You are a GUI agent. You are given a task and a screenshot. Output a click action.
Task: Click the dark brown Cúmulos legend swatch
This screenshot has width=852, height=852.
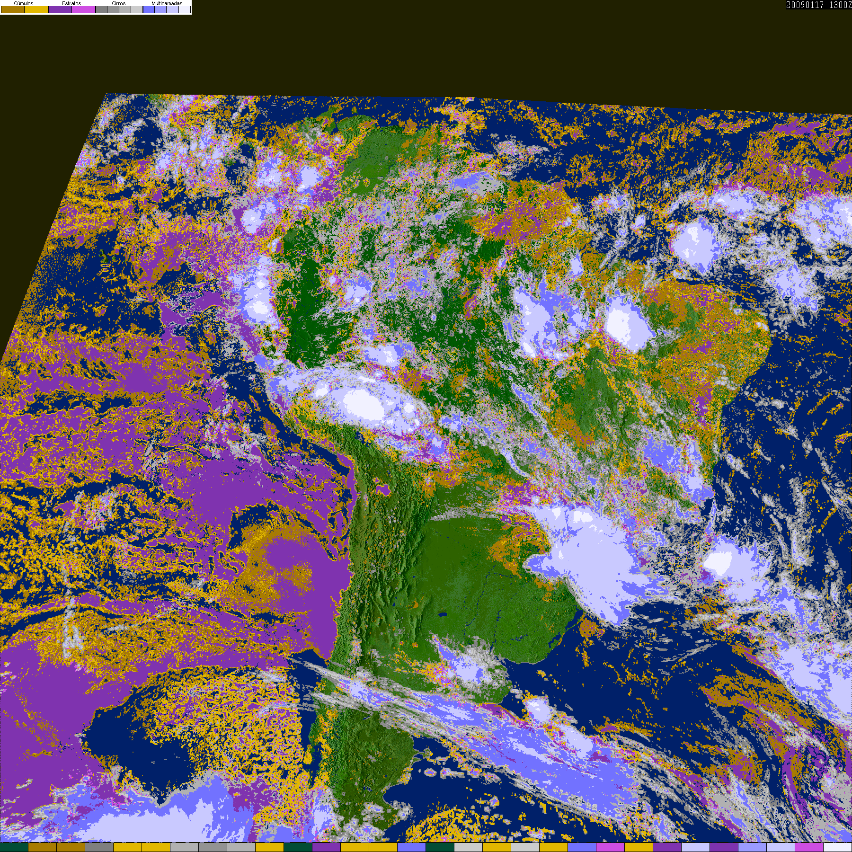(13, 9)
